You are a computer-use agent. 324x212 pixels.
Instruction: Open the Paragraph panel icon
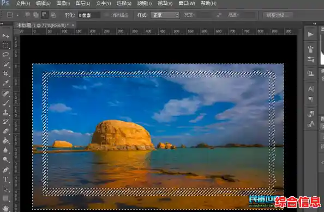click(x=310, y=99)
